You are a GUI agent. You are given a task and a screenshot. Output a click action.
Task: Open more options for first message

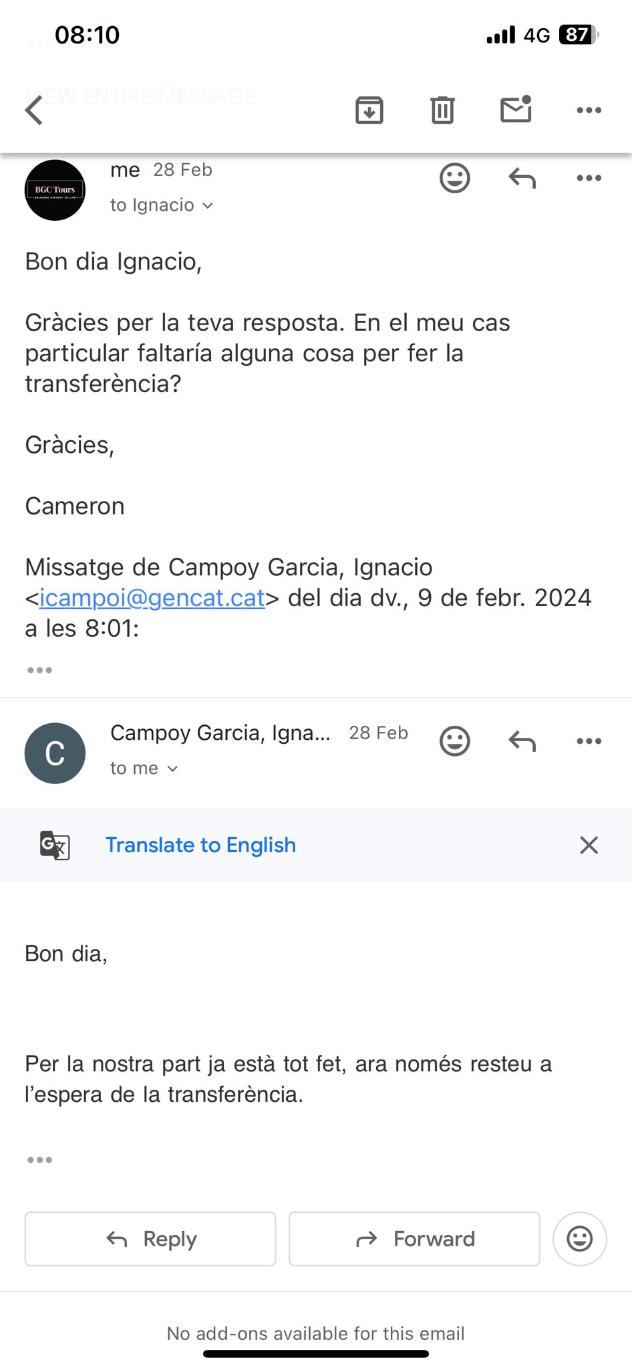click(x=589, y=179)
